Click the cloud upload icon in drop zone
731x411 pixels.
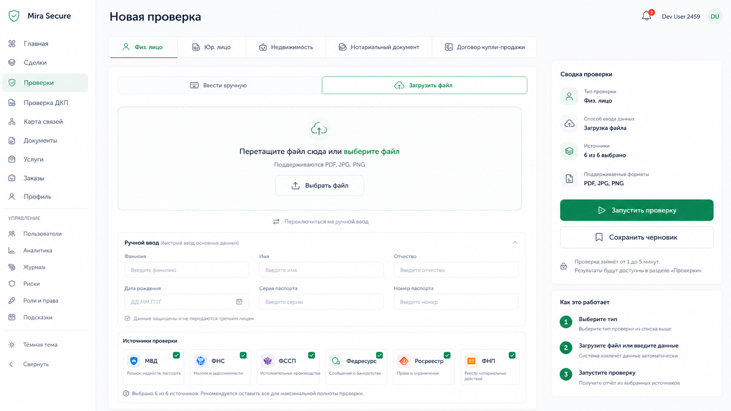[x=319, y=129]
